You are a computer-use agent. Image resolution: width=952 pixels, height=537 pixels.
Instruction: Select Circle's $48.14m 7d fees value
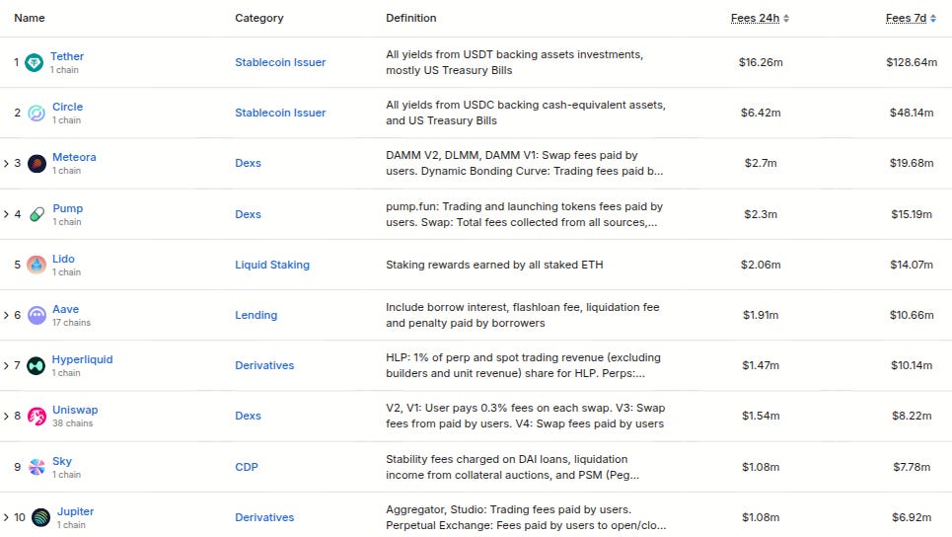click(x=912, y=113)
